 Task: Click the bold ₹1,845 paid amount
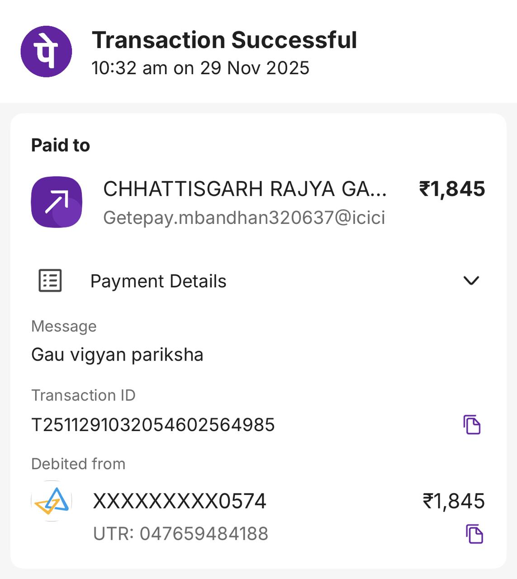(x=452, y=189)
